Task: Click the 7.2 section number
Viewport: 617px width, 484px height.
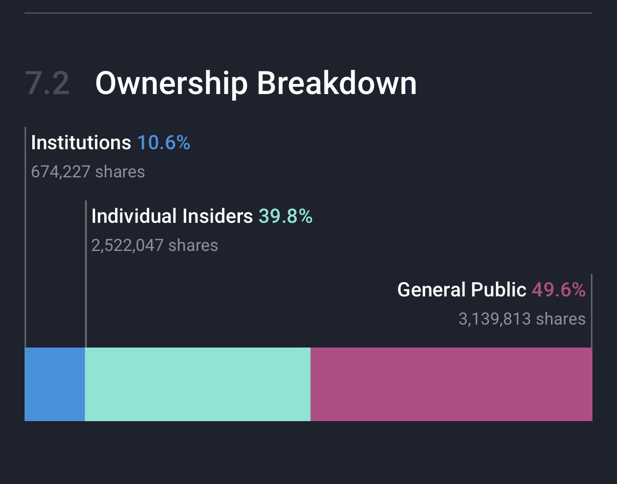Action: point(47,83)
